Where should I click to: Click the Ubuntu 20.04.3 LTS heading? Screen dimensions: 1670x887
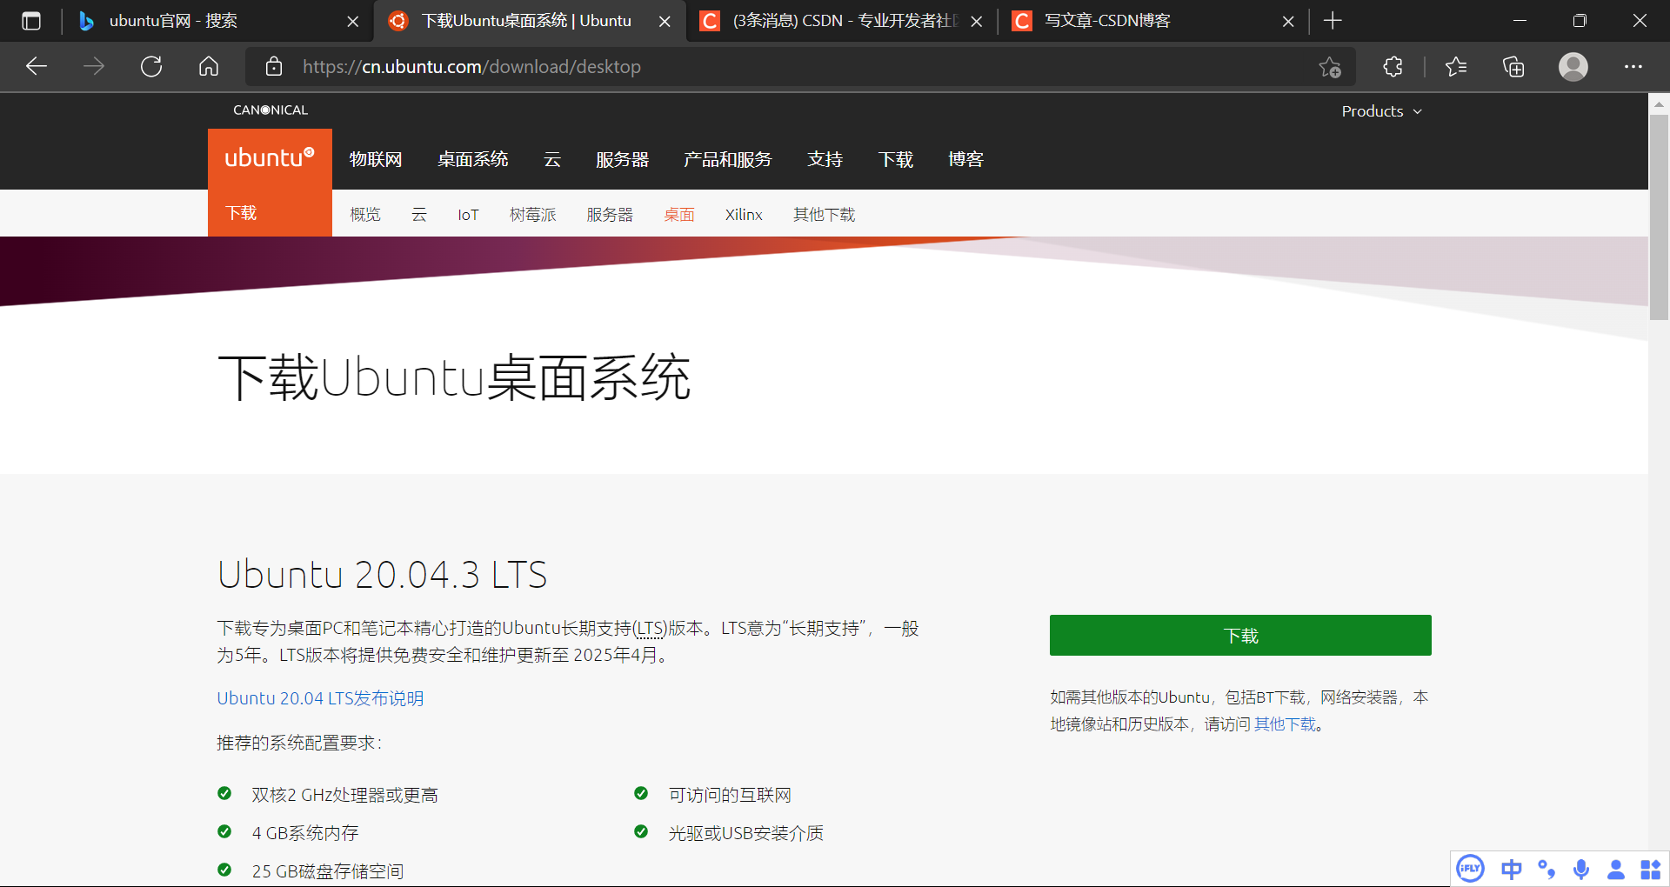point(382,575)
